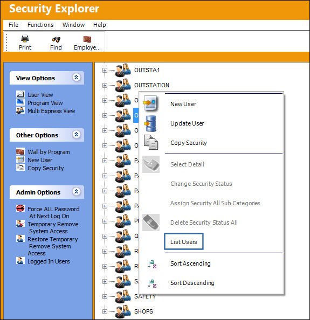Click the Delete Security Status All greyed icon
The width and height of the screenshot is (310, 320).
[x=151, y=222]
